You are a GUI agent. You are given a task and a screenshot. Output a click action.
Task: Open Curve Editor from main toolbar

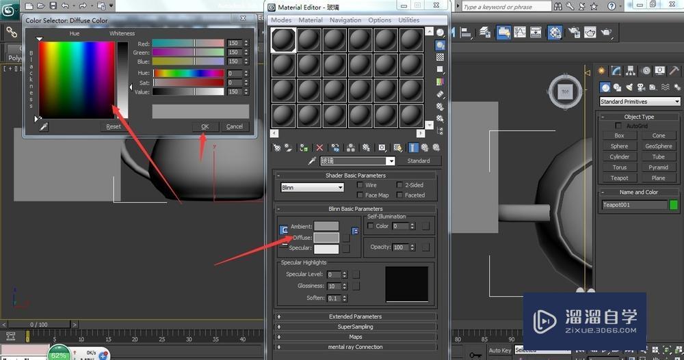tap(520, 32)
